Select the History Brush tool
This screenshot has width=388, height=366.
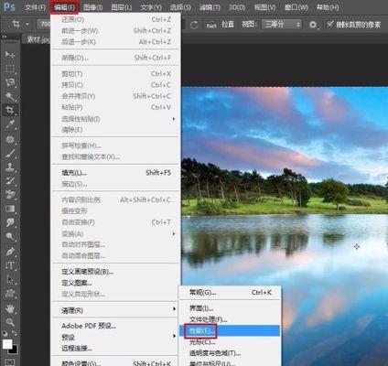[10, 180]
